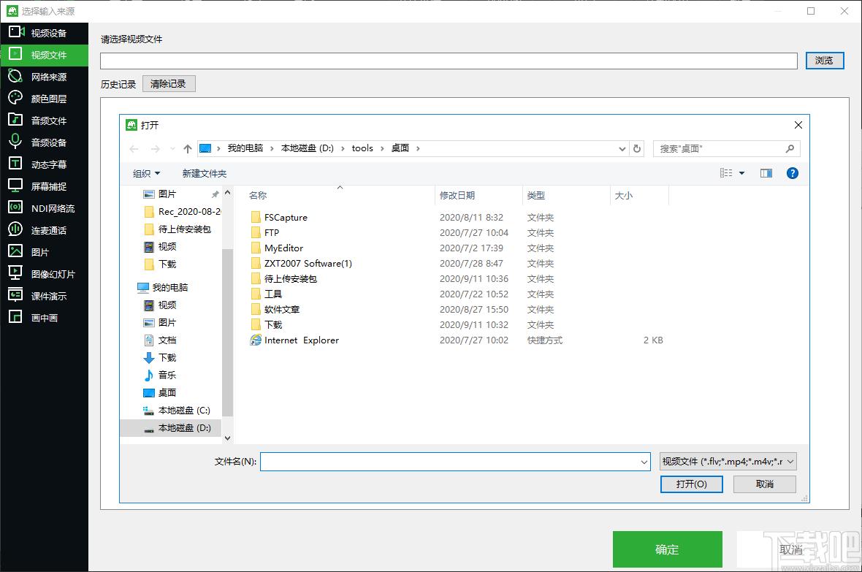Select the 画中画 picture-in-picture icon
This screenshot has width=862, height=572.
pyautogui.click(x=15, y=317)
